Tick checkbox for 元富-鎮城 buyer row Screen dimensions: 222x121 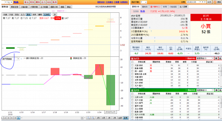[x=132, y=65]
